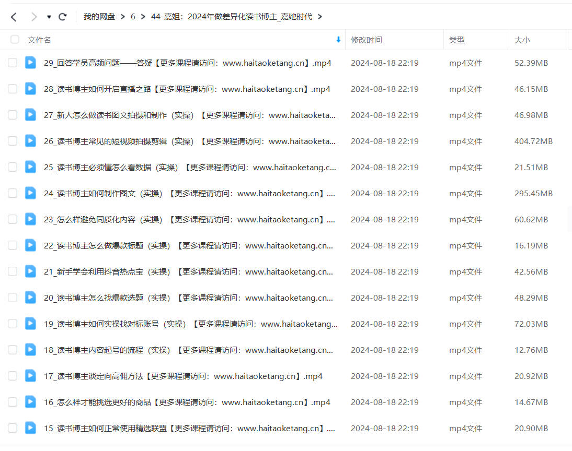Click the video icon of file 17
572x451 pixels.
pyautogui.click(x=30, y=376)
